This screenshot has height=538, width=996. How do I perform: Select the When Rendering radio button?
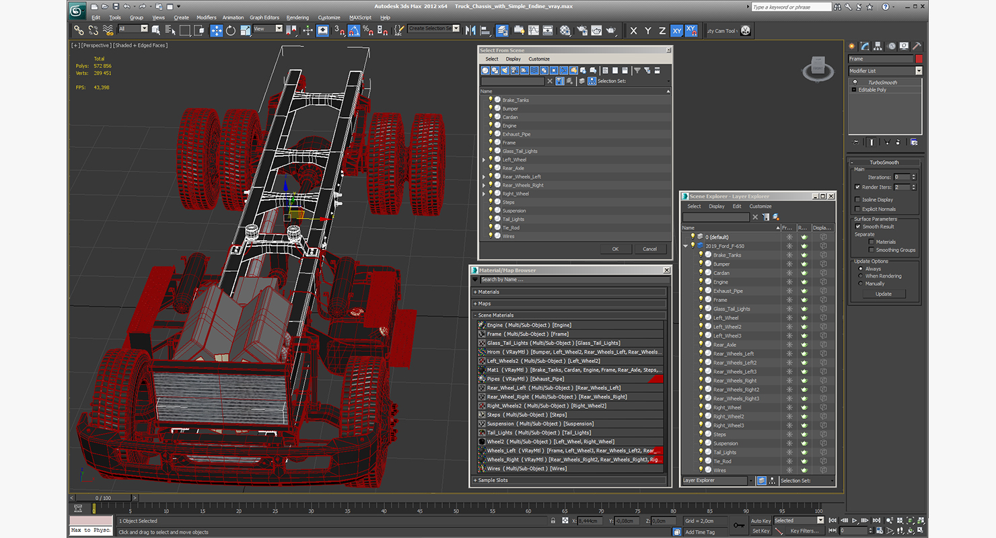pyautogui.click(x=860, y=276)
